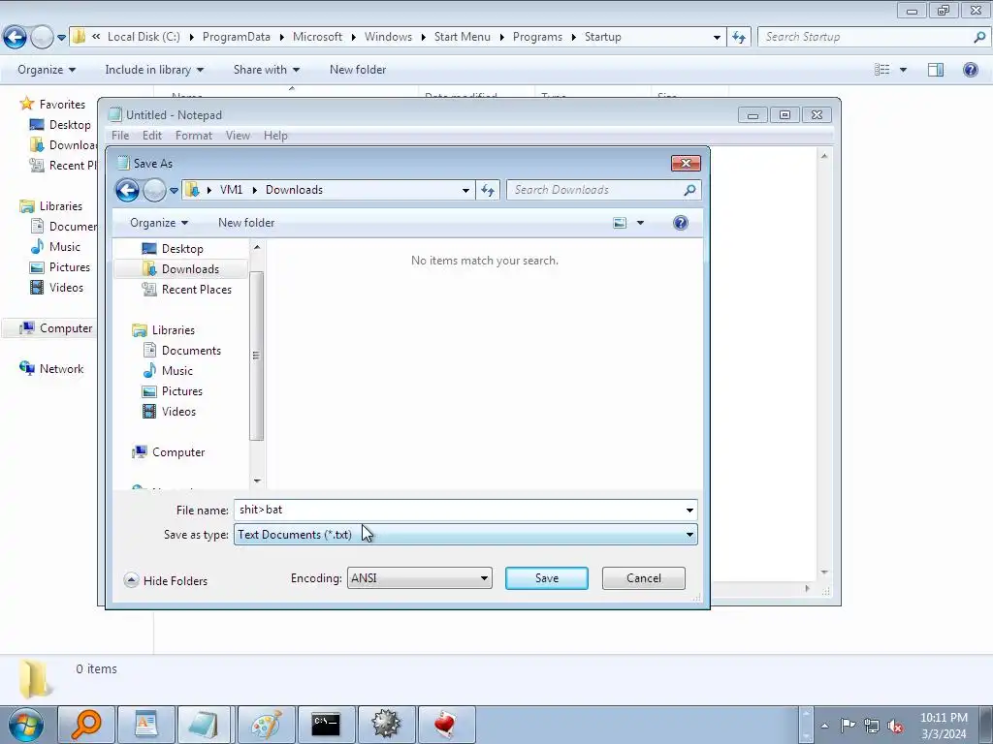Click Start Menu in Explorer breadcrumb
The image size is (993, 744).
[x=463, y=37]
